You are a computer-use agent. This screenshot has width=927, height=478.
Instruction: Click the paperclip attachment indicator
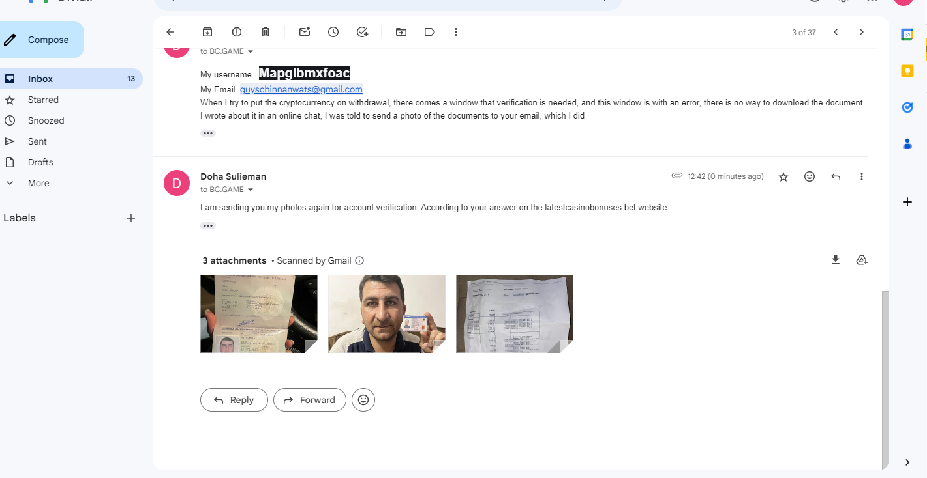677,176
